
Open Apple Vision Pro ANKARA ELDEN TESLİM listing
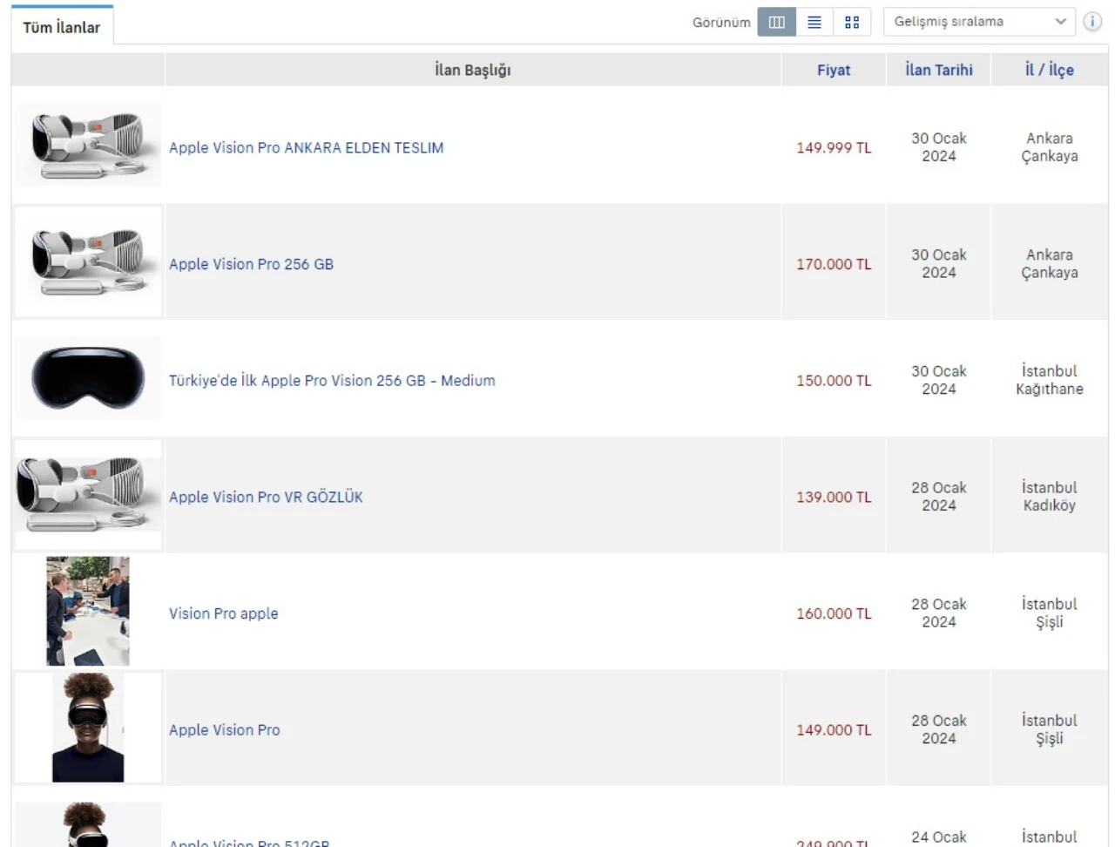[x=306, y=148]
